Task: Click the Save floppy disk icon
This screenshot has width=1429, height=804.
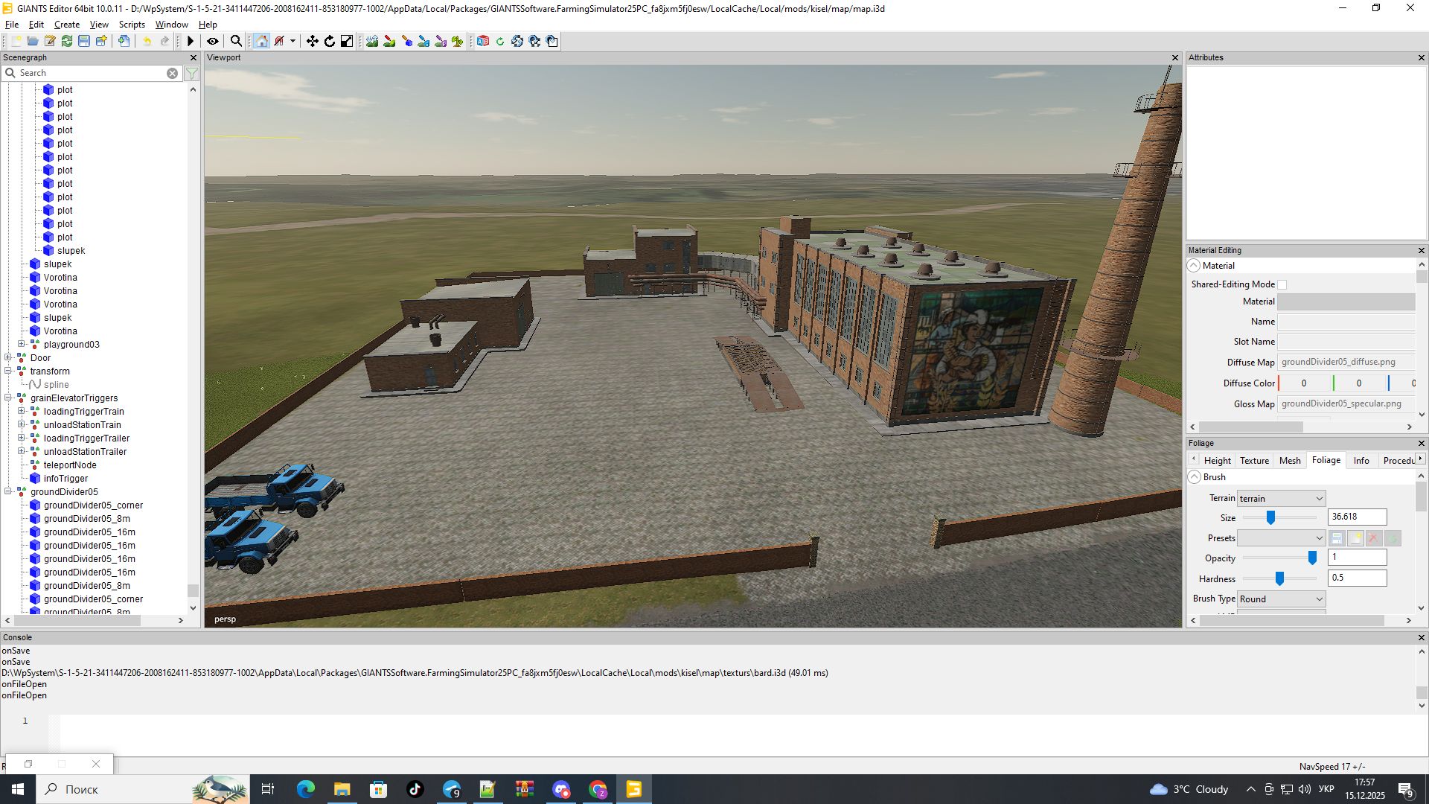Action: pos(84,42)
